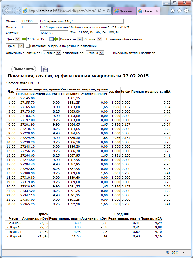The image size is (193, 258).
Task: Open the 'День' period dropdown
Action: point(13,39)
